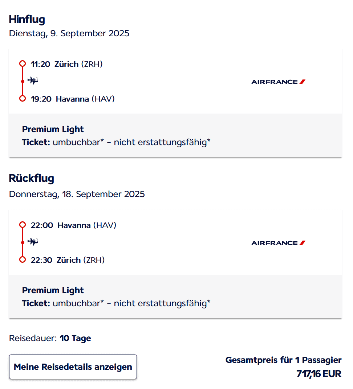The width and height of the screenshot is (353, 389).
Task: Click the date Dienstag, 9. September 2025
Action: [x=69, y=33]
